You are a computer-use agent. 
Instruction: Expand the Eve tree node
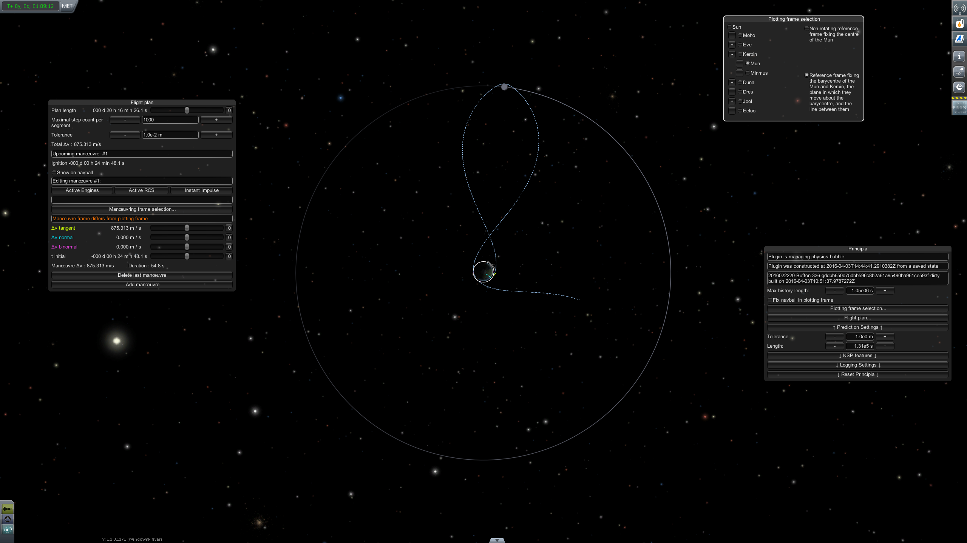click(x=732, y=45)
